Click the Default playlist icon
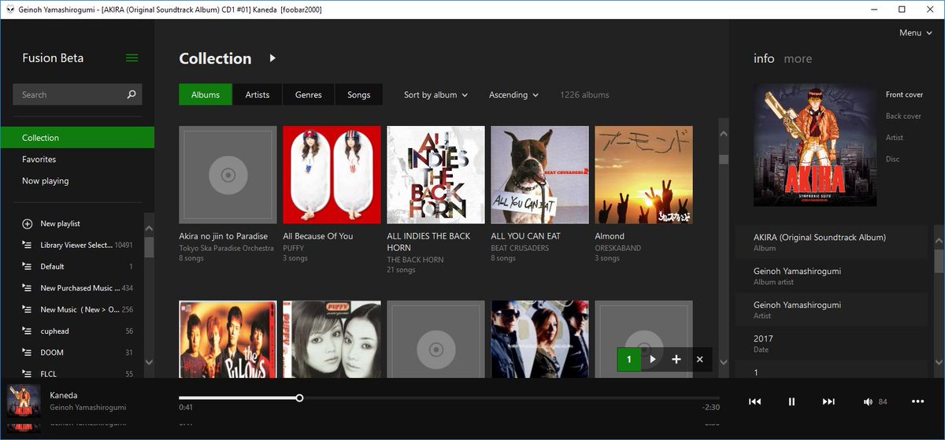Image resolution: width=945 pixels, height=440 pixels. (27, 266)
